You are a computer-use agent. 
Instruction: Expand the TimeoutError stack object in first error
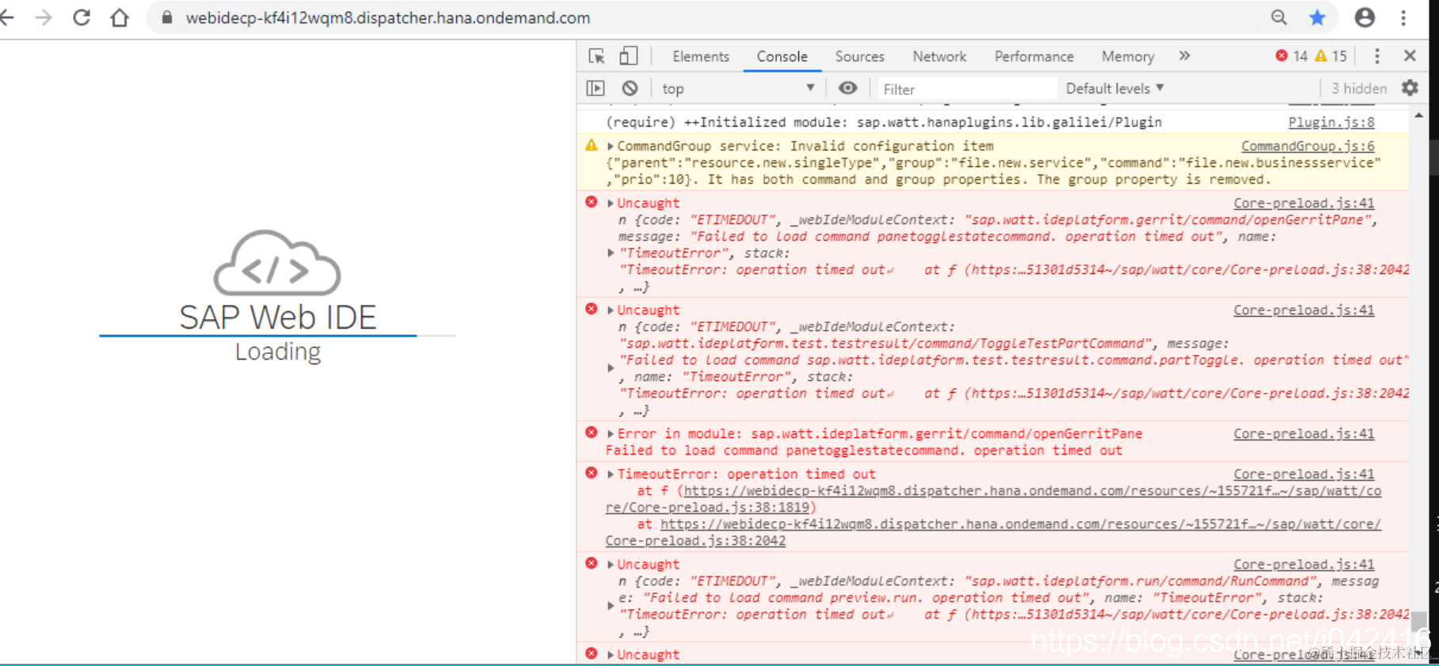611,253
